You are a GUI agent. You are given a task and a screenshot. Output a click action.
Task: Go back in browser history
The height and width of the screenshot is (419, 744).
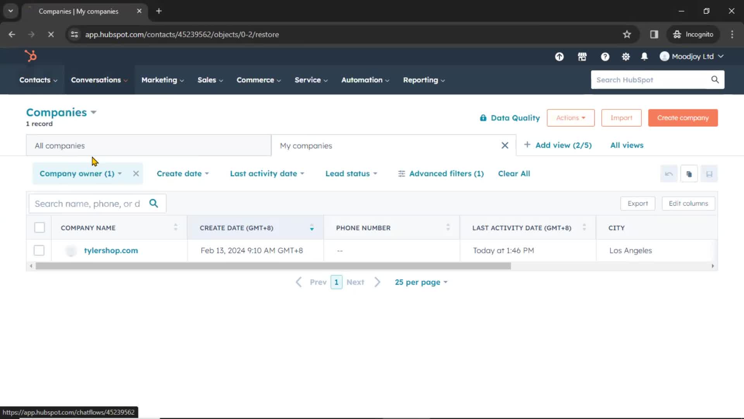click(12, 34)
